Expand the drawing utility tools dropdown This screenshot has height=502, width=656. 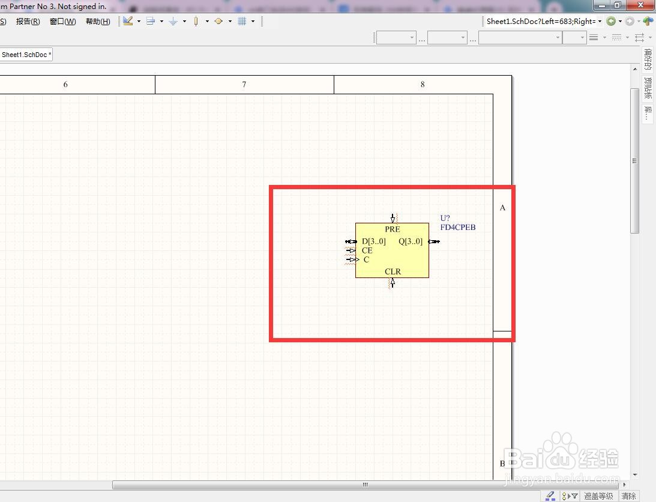(x=139, y=21)
